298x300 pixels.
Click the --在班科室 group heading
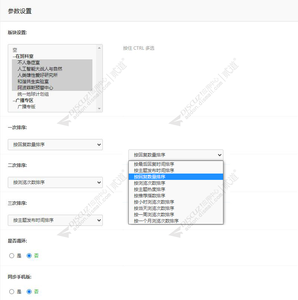pos(52,56)
